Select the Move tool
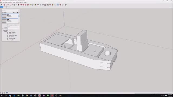173x97 pixels. click(x=23, y=5)
